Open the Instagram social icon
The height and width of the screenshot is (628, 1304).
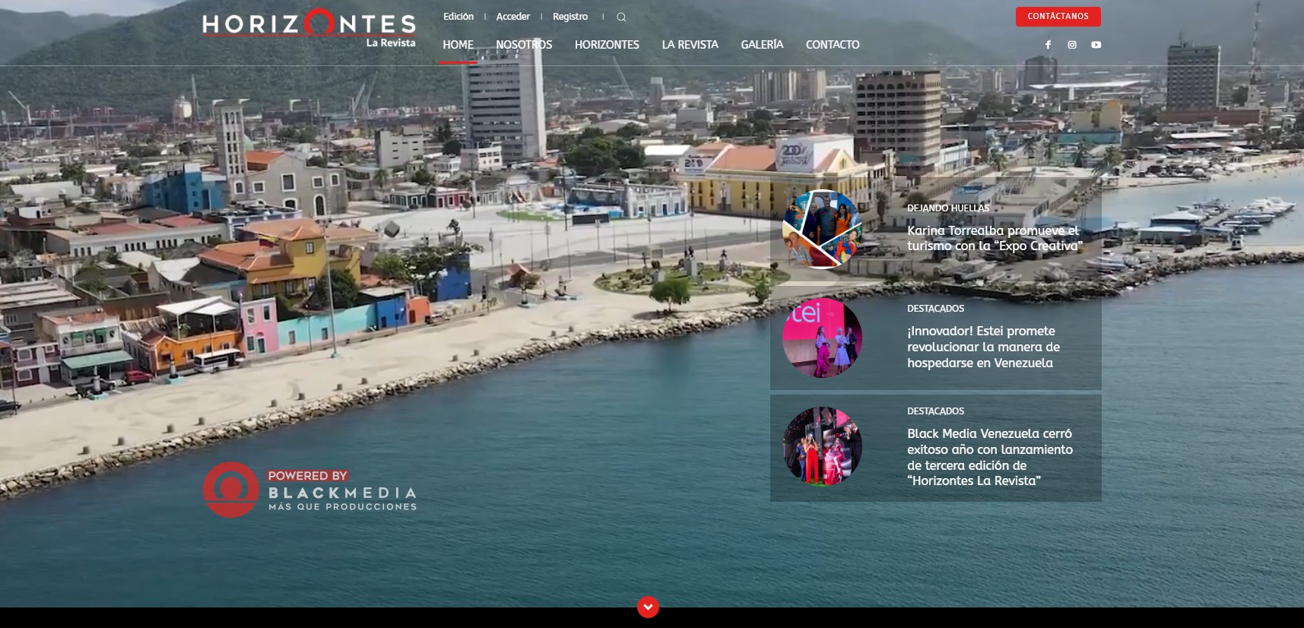(x=1072, y=45)
